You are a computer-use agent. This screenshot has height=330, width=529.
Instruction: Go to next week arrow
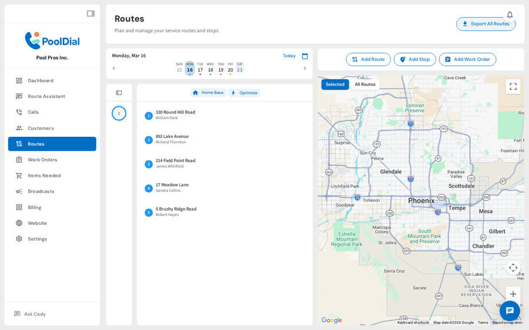(304, 68)
